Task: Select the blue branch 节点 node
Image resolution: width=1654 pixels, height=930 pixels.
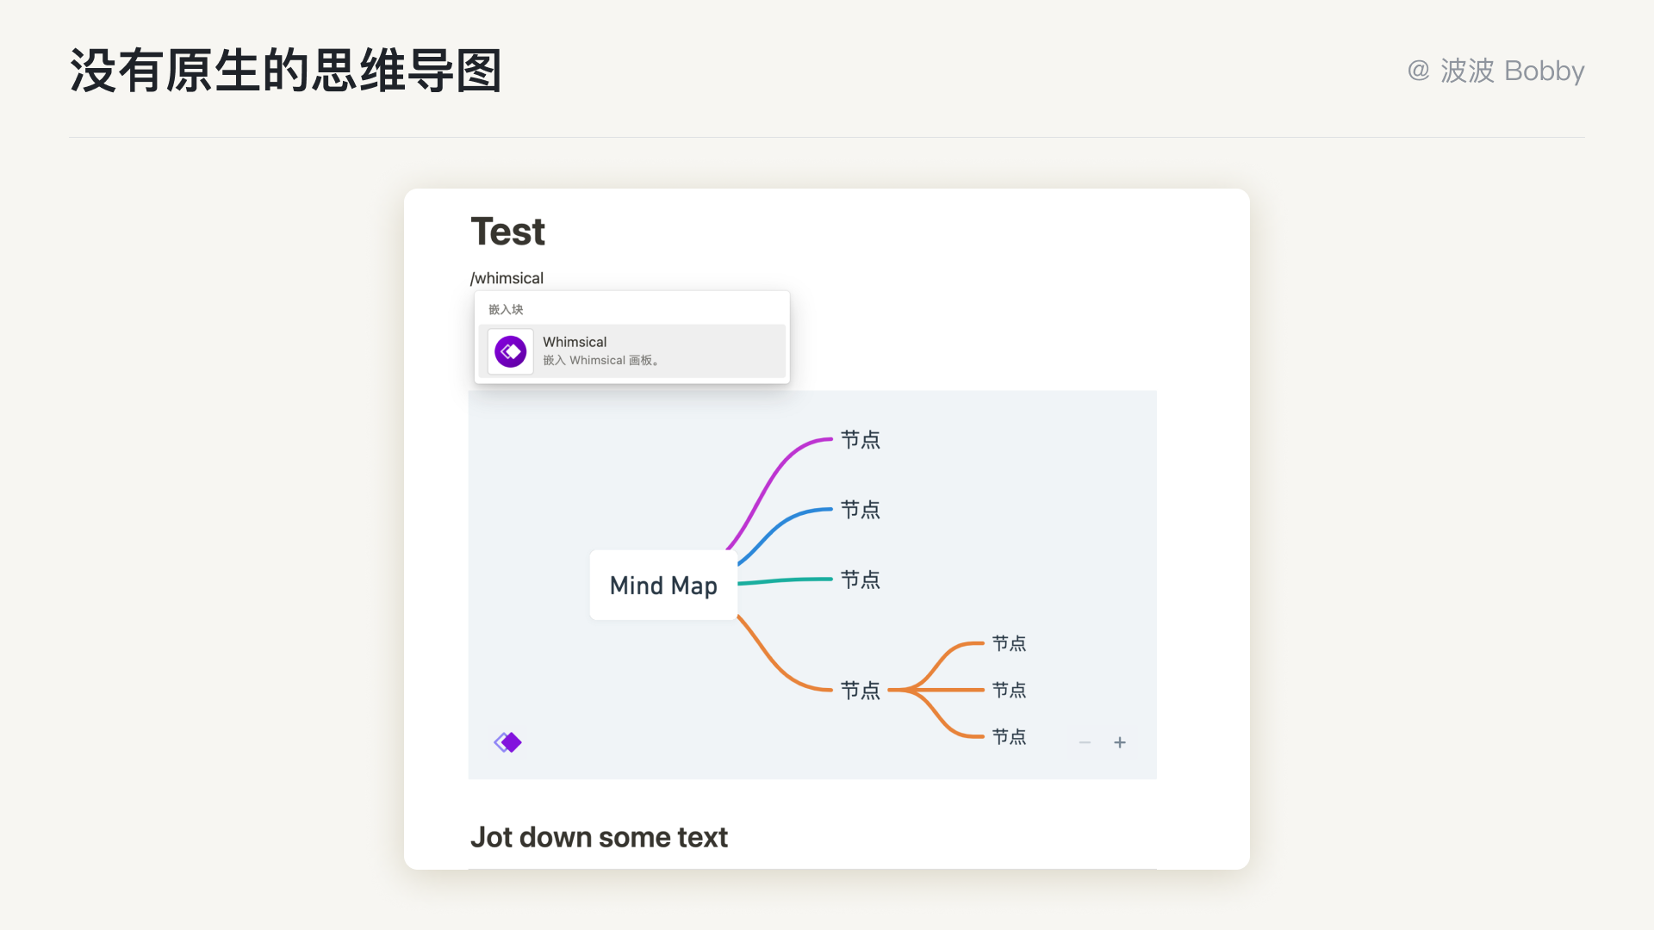Action: [x=861, y=510]
